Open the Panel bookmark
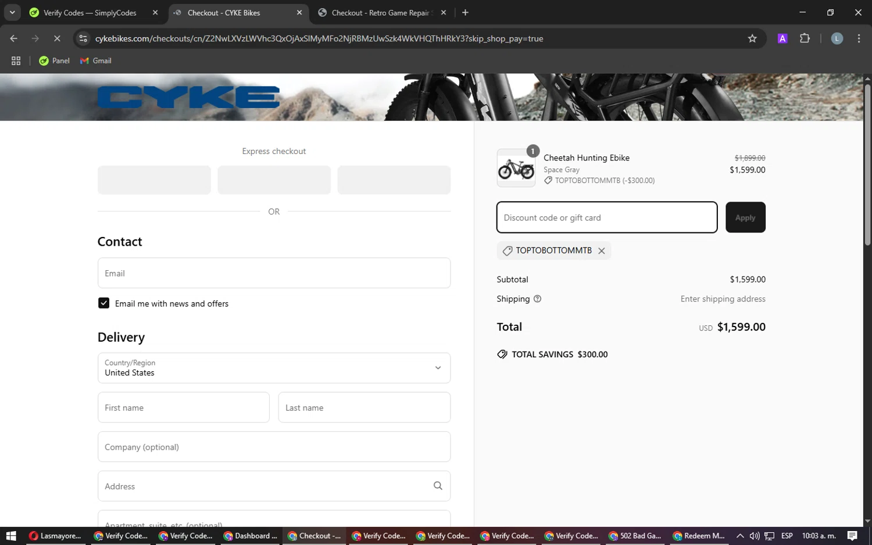The width and height of the screenshot is (872, 545). [x=54, y=60]
